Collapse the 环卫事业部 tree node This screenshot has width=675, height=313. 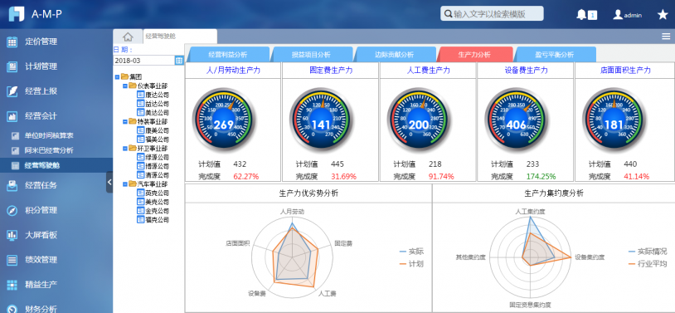125,149
